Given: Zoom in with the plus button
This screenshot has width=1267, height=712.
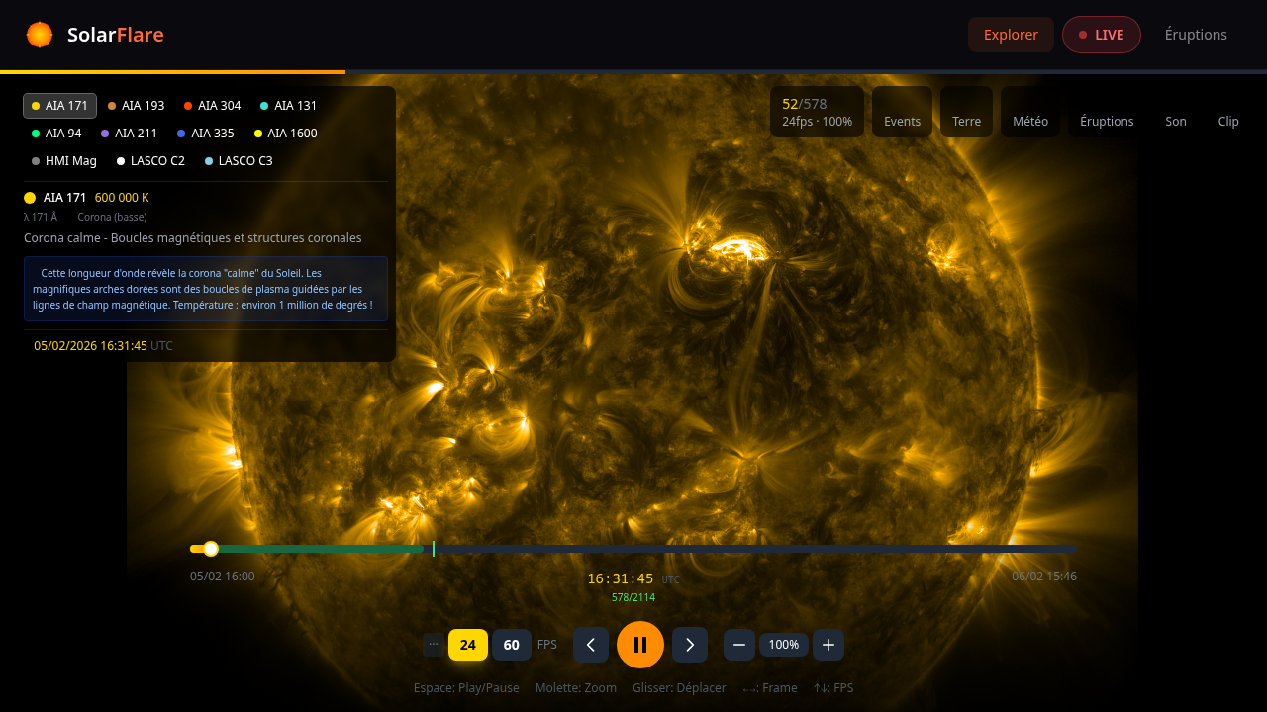Looking at the screenshot, I should point(828,645).
